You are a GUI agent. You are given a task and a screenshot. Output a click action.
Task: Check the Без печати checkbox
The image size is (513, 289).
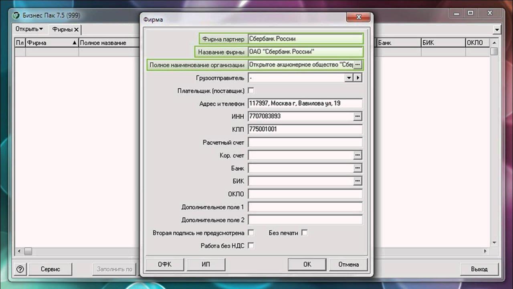(304, 232)
